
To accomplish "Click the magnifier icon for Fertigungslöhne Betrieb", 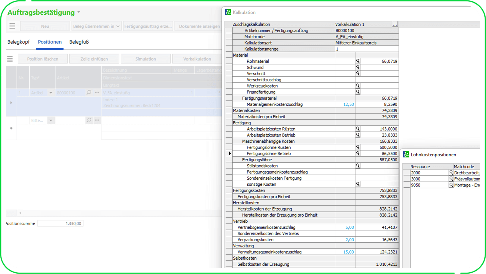I will click(358, 153).
